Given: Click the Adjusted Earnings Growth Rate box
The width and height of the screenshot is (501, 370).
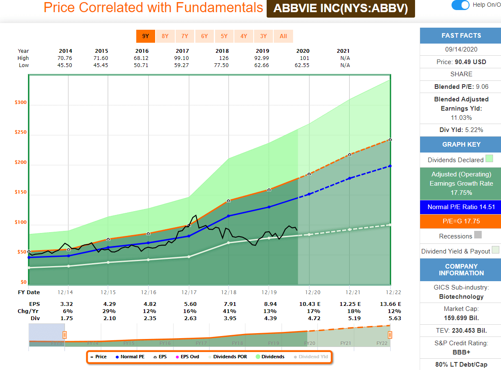Looking at the screenshot, I should coord(460,184).
